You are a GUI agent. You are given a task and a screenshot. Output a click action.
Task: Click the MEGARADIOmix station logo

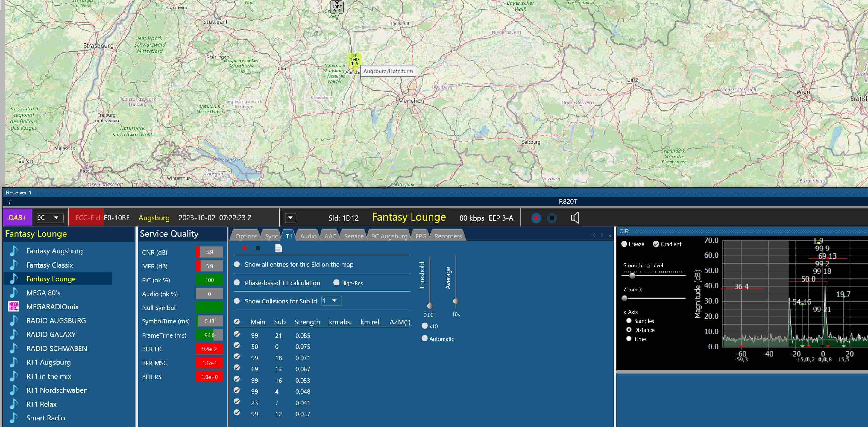coord(13,306)
